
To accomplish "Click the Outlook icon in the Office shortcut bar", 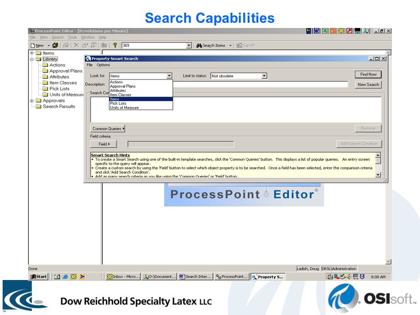I will (341, 31).
